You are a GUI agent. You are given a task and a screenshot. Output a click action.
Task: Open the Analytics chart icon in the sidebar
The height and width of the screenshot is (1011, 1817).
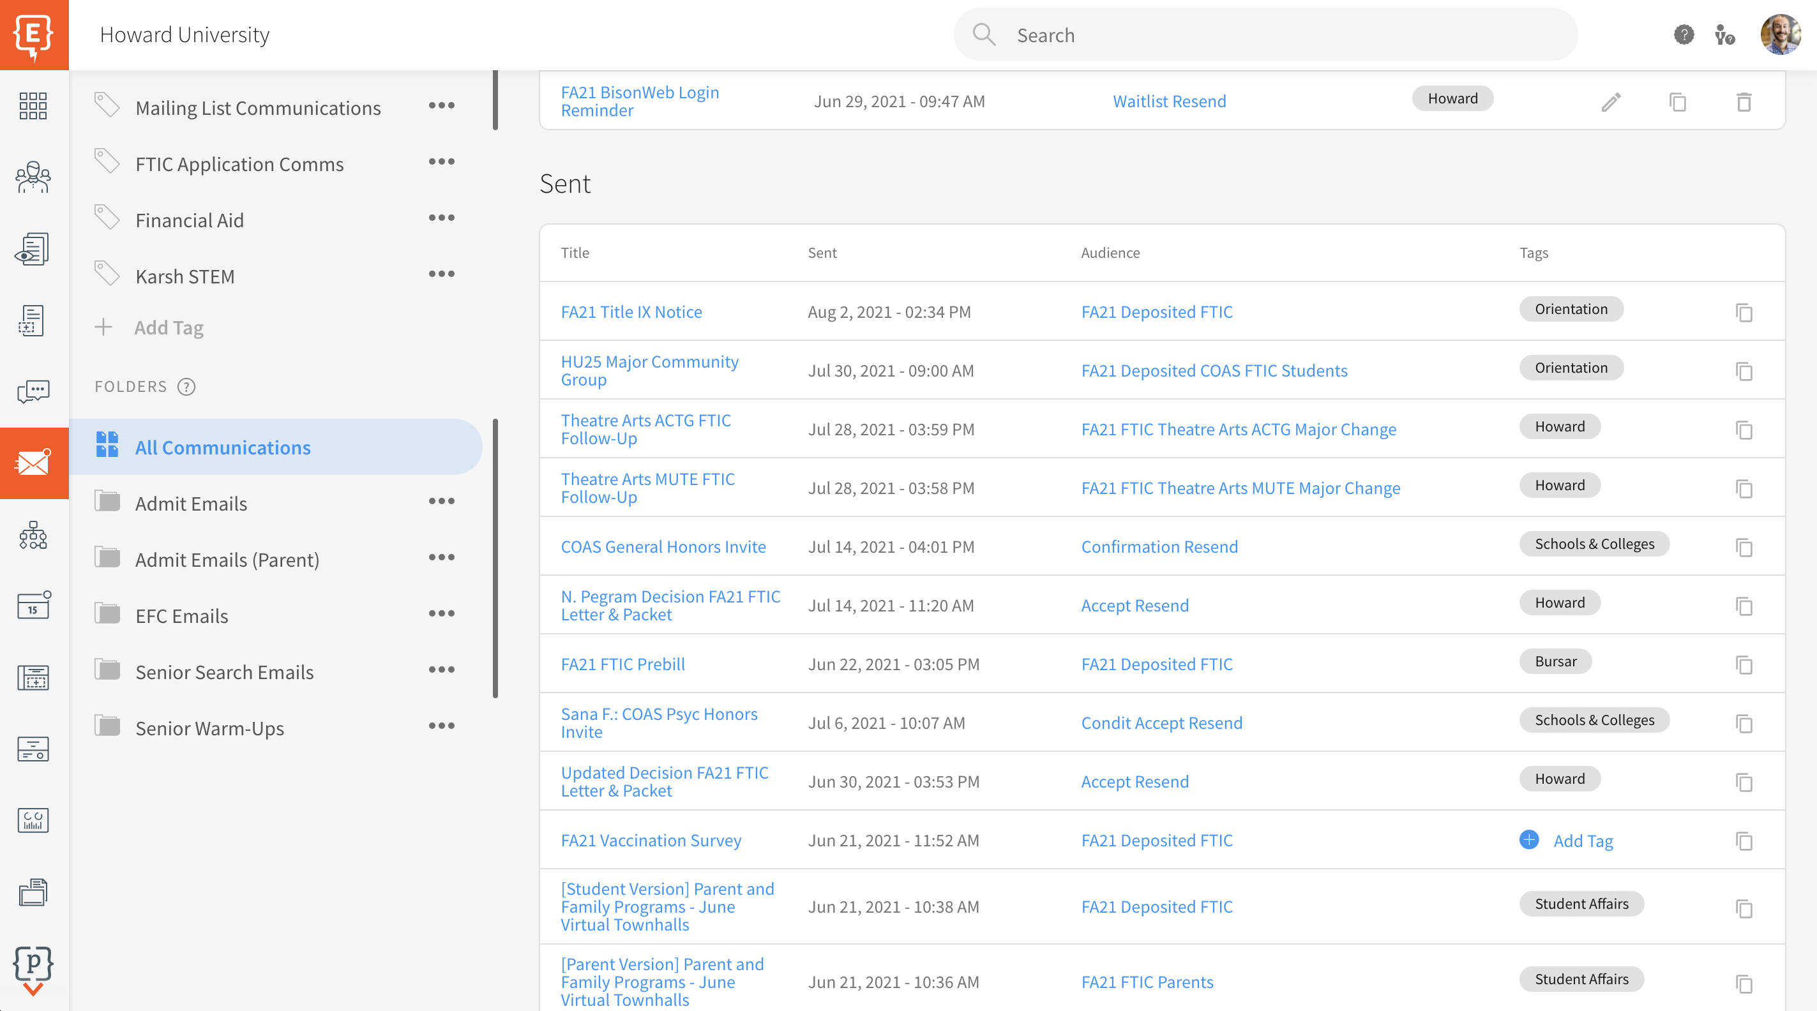(x=33, y=820)
